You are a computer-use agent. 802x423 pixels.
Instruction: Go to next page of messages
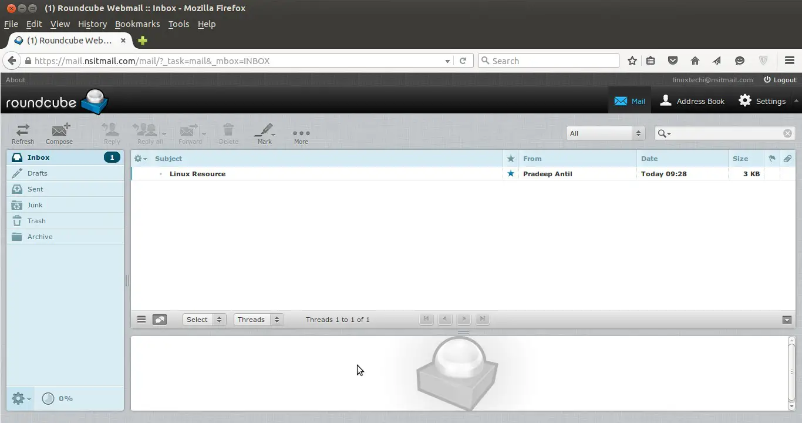[464, 319]
